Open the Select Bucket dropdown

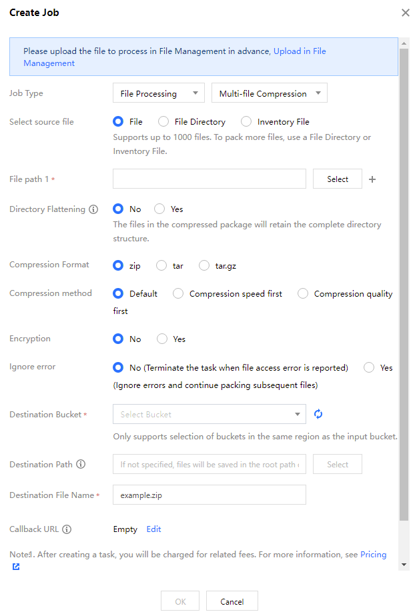click(x=209, y=415)
